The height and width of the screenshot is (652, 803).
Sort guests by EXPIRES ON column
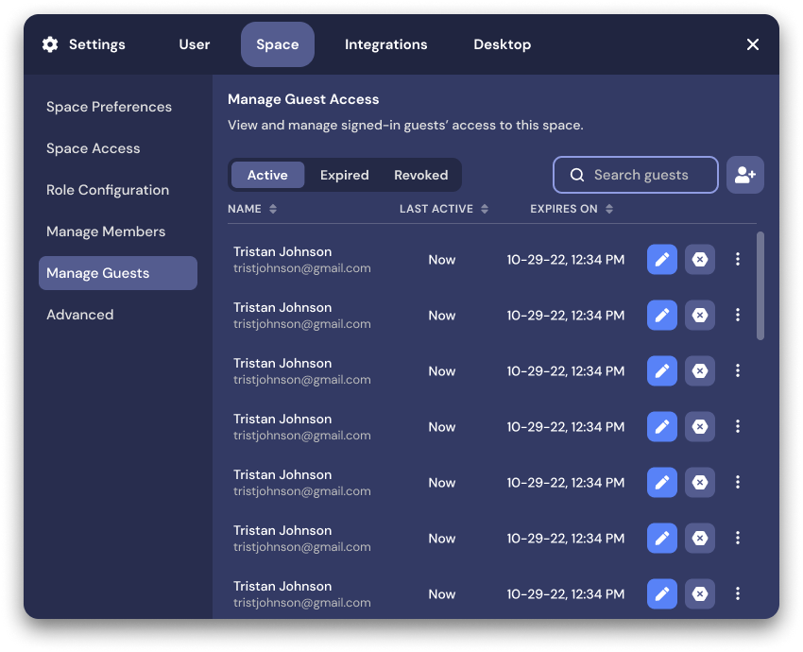tap(572, 209)
